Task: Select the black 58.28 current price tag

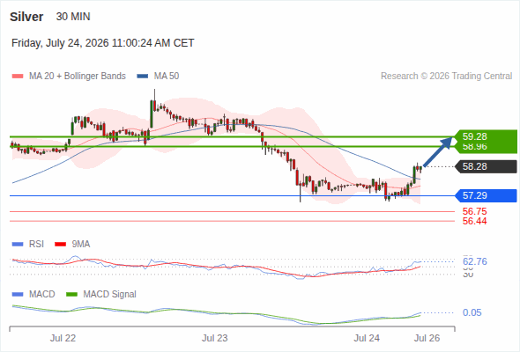Action: (486, 166)
